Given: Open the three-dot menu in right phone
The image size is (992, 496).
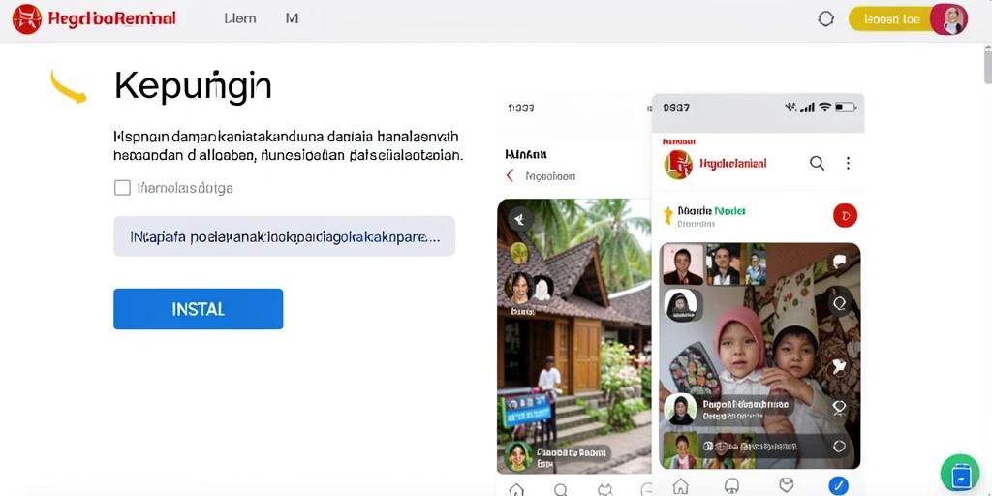Looking at the screenshot, I should pyautogui.click(x=848, y=163).
